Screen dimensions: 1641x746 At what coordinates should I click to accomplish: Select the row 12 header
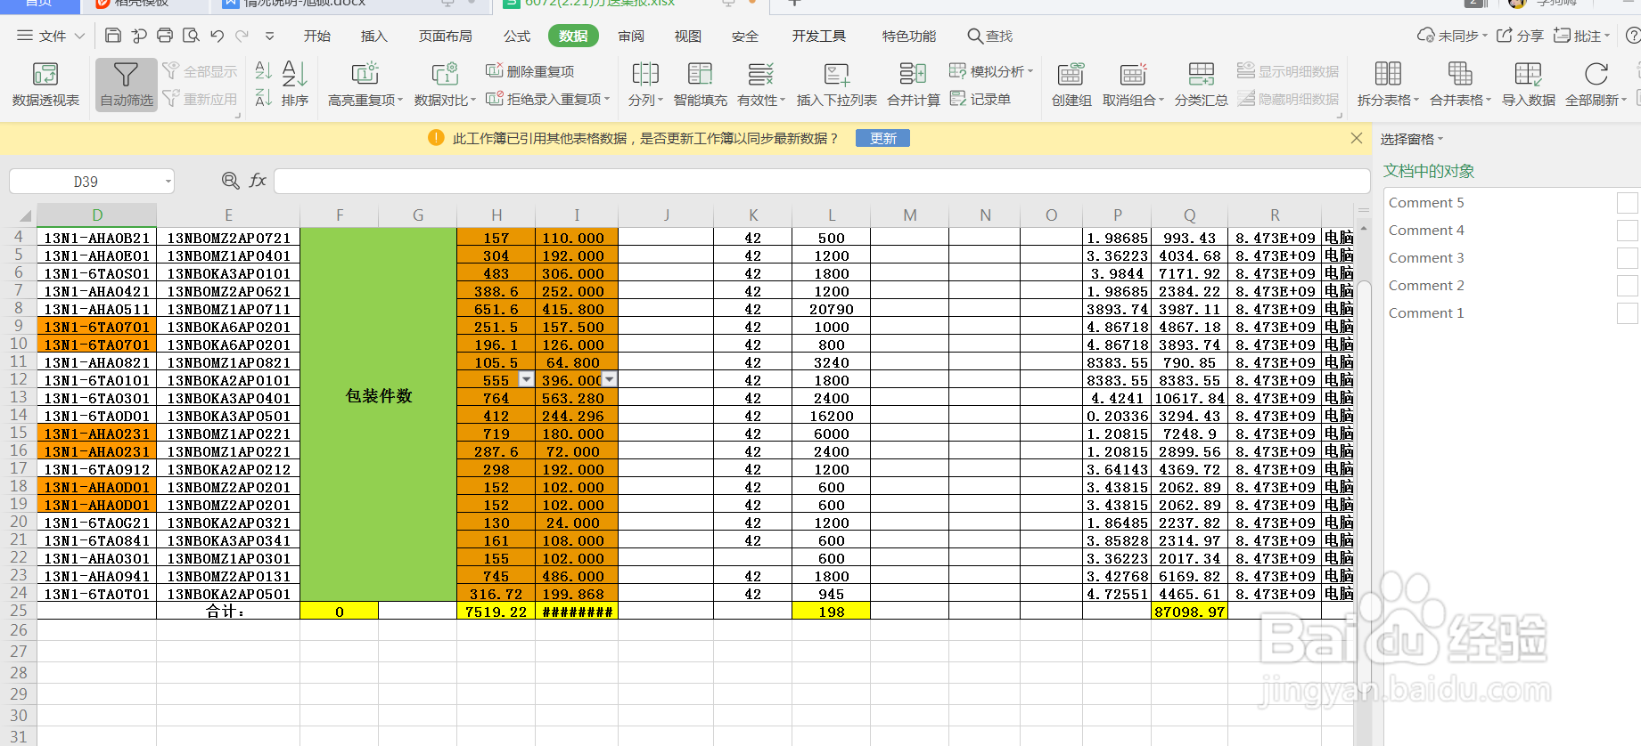tap(18, 379)
